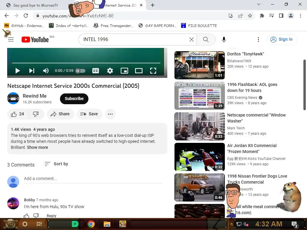This screenshot has width=307, height=230.
Task: Open Chrome profile icon
Action: tap(291, 16)
